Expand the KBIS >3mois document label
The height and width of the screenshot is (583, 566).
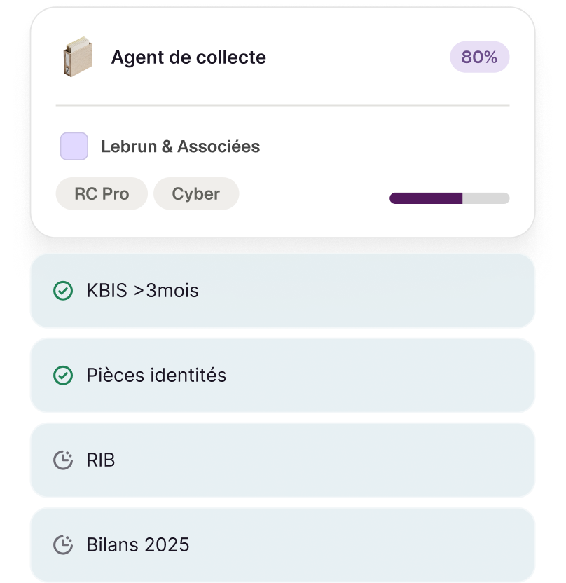coord(142,291)
